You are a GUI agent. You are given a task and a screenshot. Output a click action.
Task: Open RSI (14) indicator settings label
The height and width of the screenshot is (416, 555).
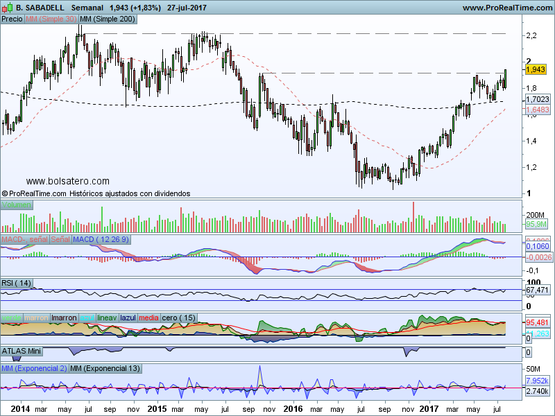click(x=17, y=283)
